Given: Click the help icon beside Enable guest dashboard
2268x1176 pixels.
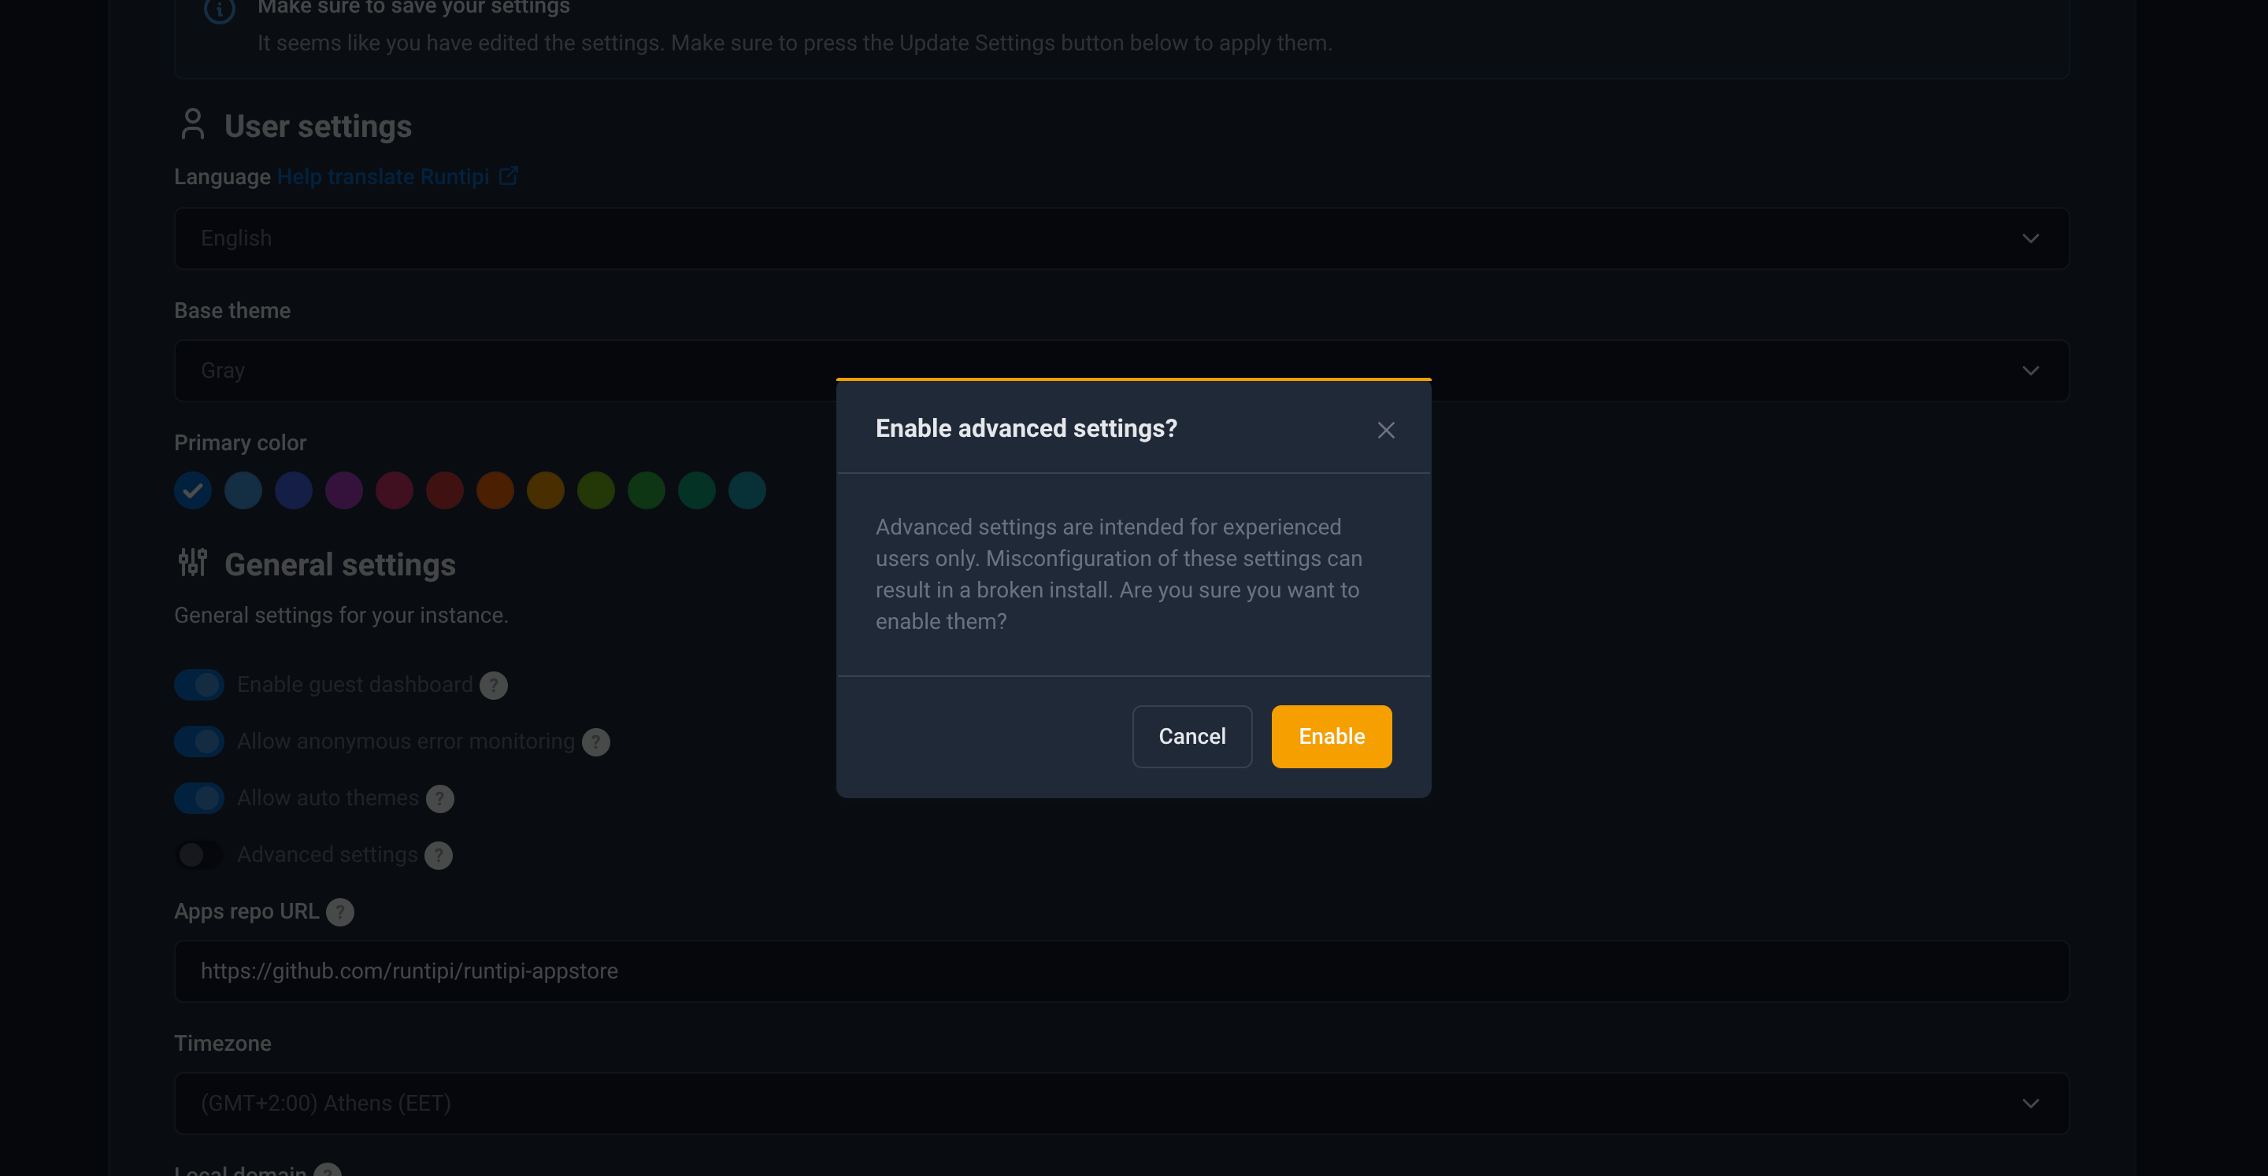Looking at the screenshot, I should 493,685.
